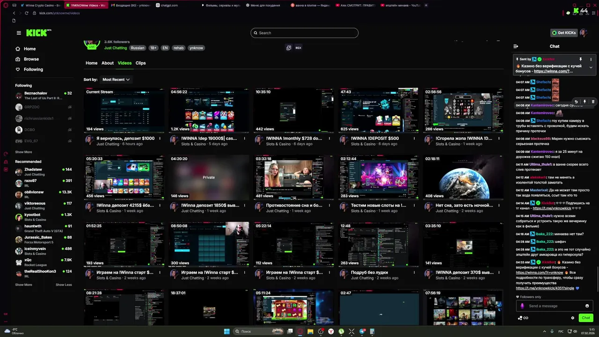
Task: Open the Private 04:20:20 video
Action: 209,177
